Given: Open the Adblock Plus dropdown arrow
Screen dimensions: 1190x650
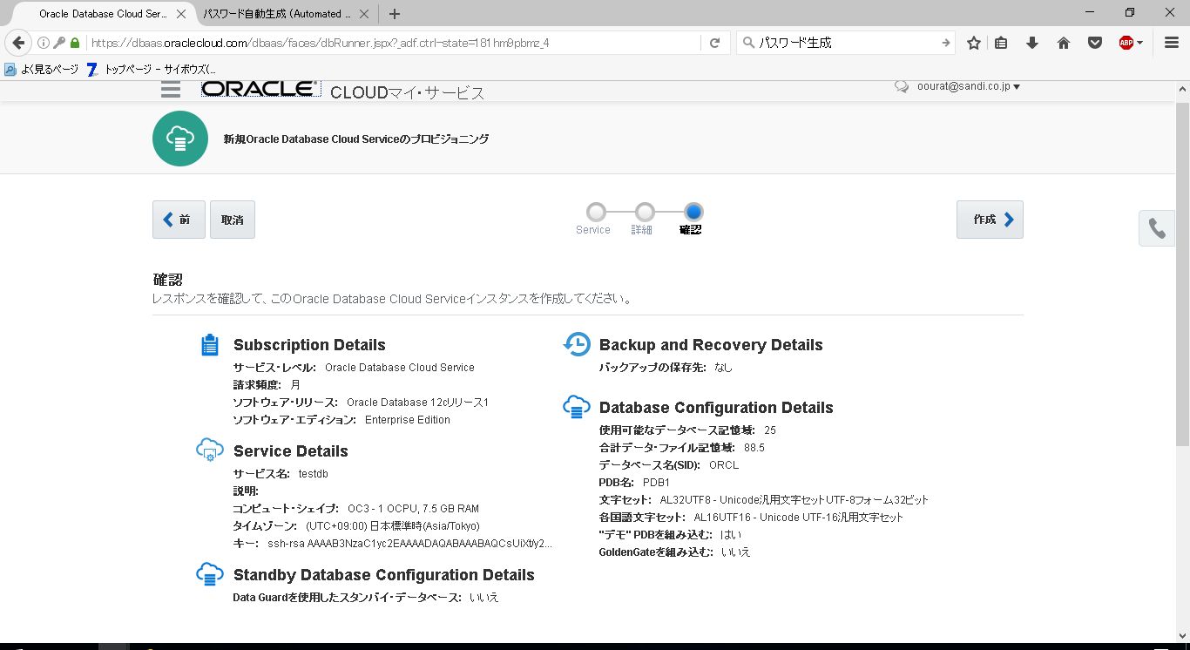Looking at the screenshot, I should tap(1139, 44).
